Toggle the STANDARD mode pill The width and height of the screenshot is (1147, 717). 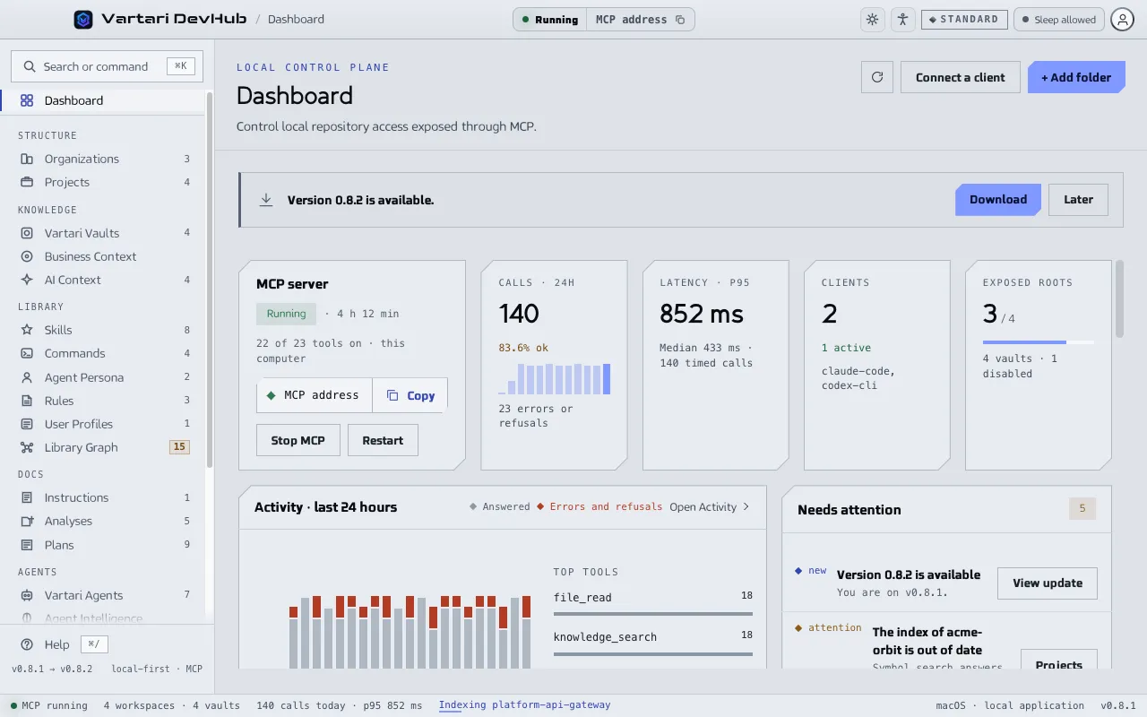pos(964,20)
